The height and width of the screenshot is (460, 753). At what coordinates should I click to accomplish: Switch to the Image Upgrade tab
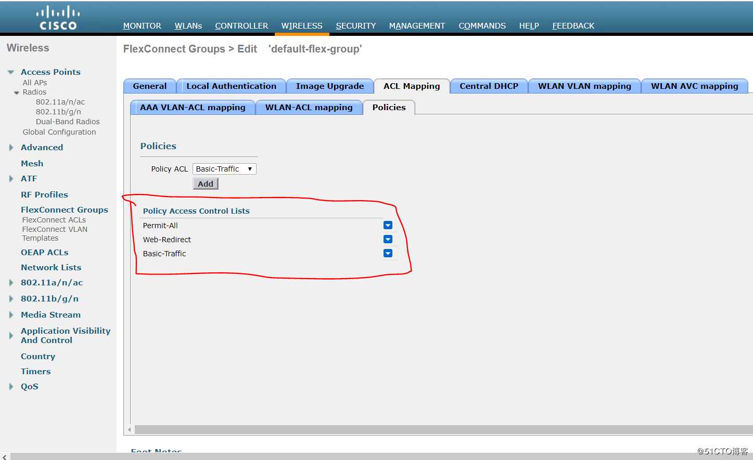330,86
